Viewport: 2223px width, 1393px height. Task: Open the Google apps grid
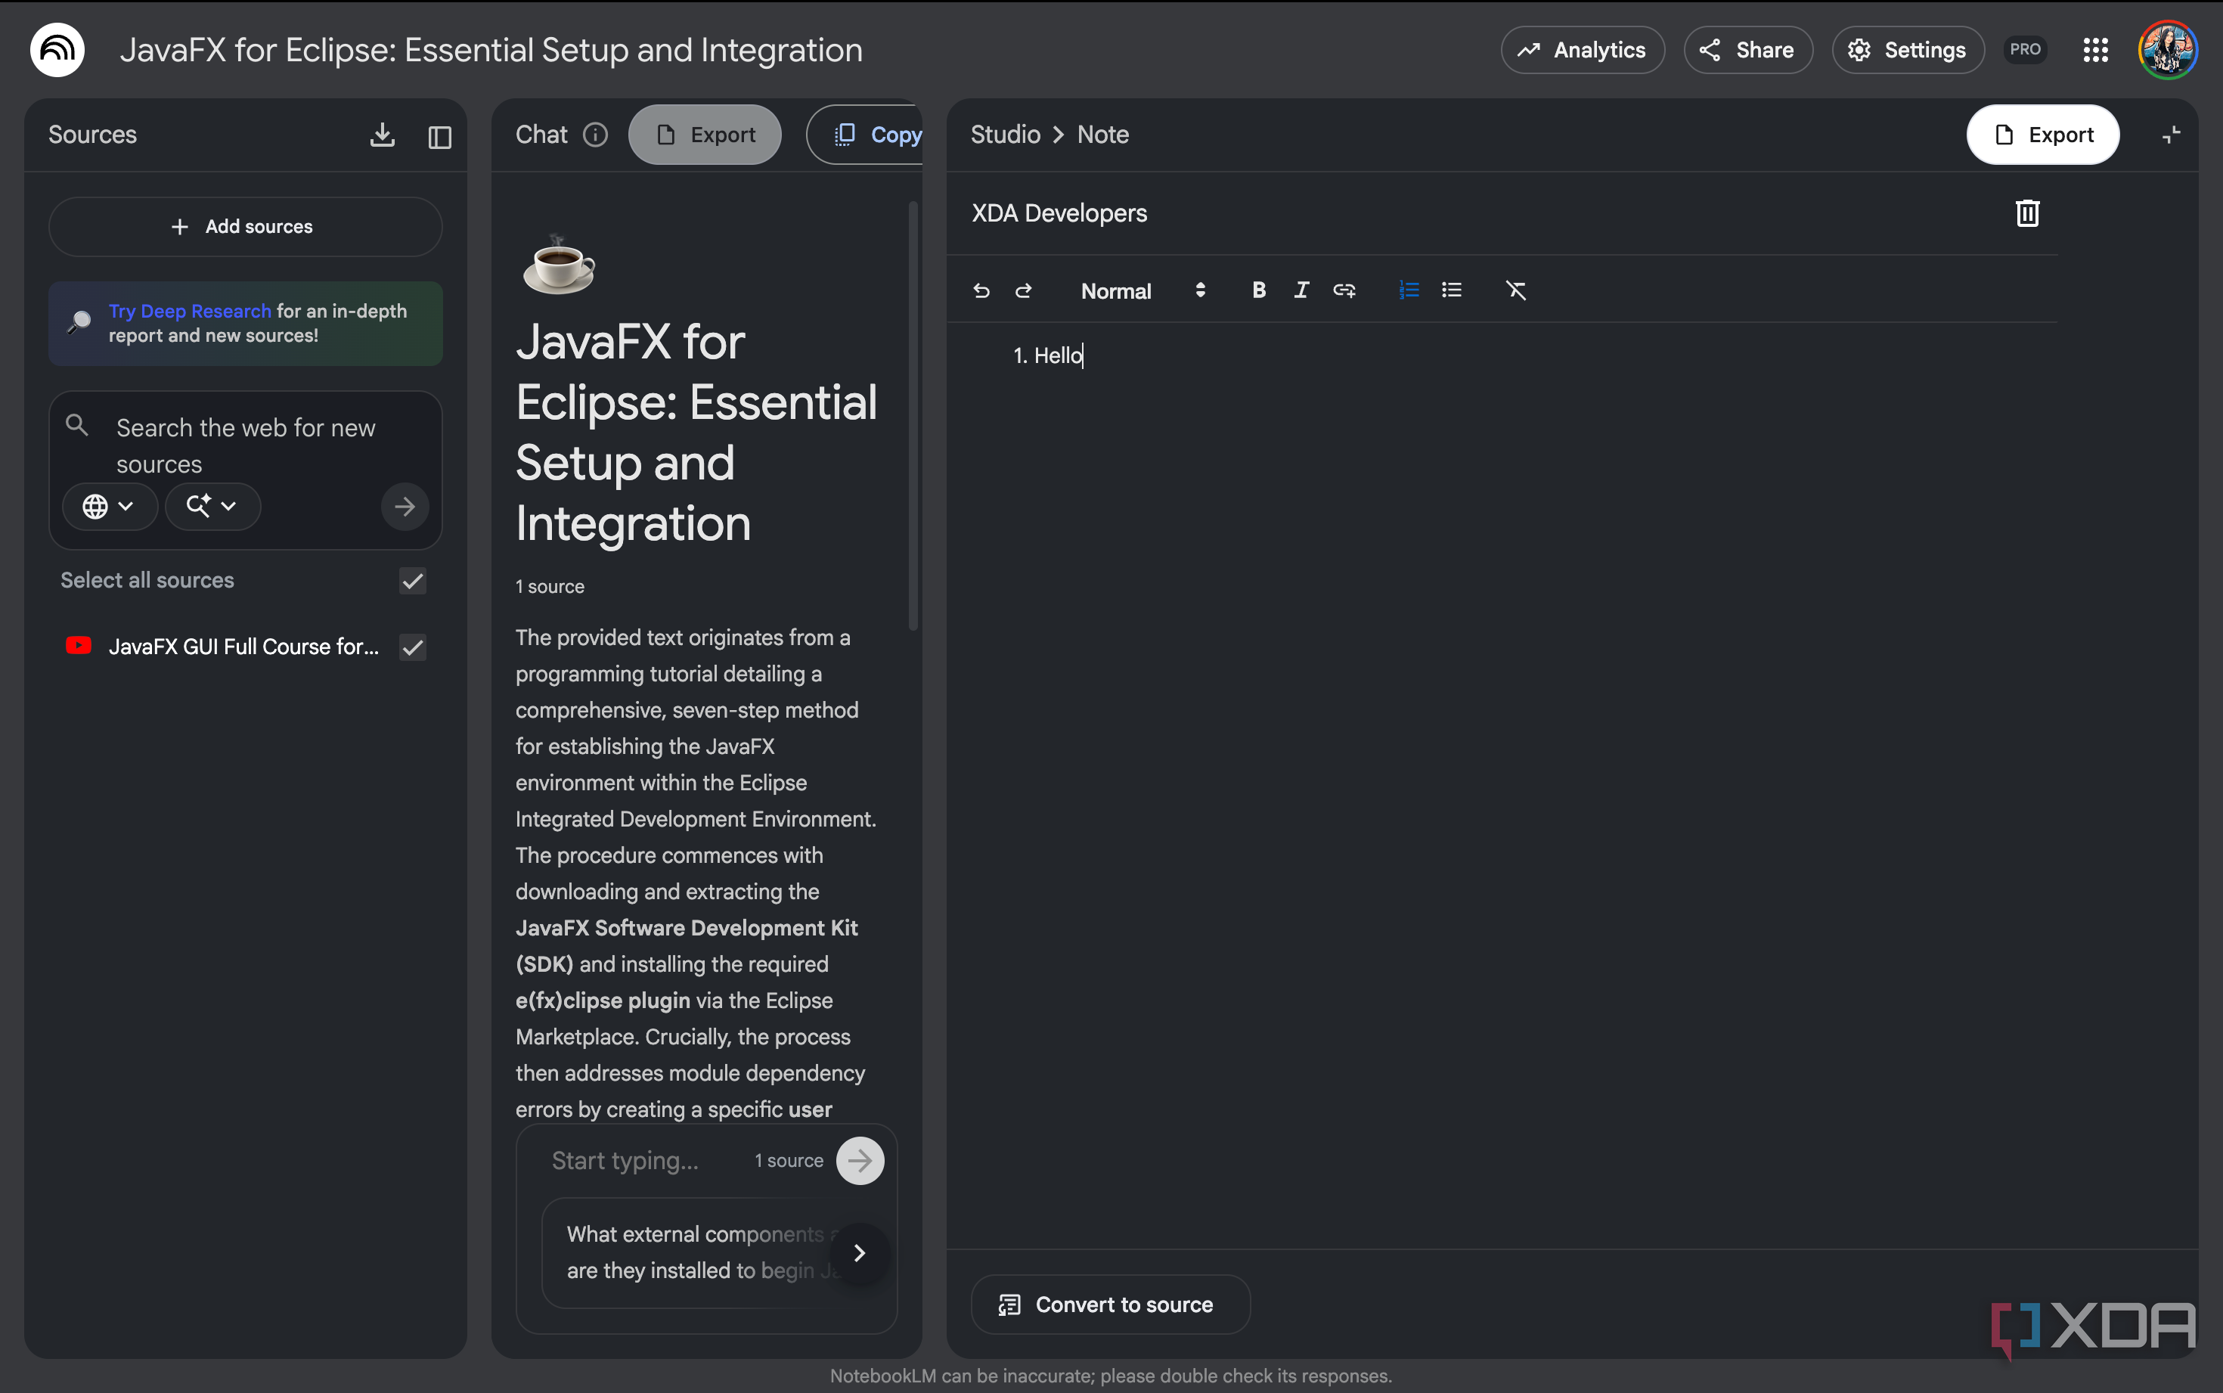2096,50
